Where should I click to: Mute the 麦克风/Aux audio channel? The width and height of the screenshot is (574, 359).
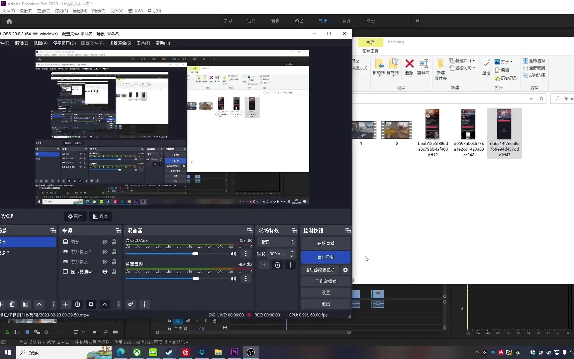click(234, 254)
